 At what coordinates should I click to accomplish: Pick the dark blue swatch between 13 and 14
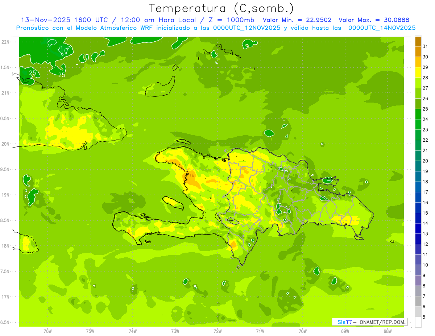point(418,229)
